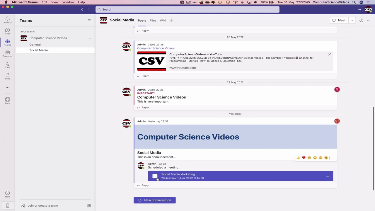The width and height of the screenshot is (375, 211).
Task: Open Files in the left rail
Action: [8, 76]
